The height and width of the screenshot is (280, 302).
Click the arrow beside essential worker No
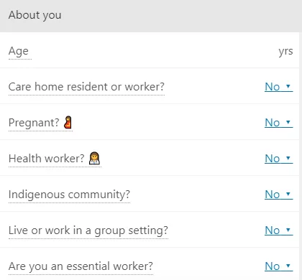[x=288, y=266]
